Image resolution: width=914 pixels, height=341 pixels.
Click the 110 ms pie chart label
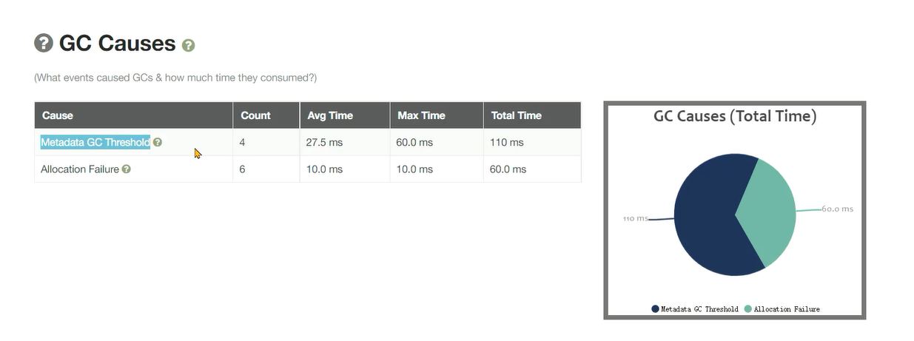635,218
